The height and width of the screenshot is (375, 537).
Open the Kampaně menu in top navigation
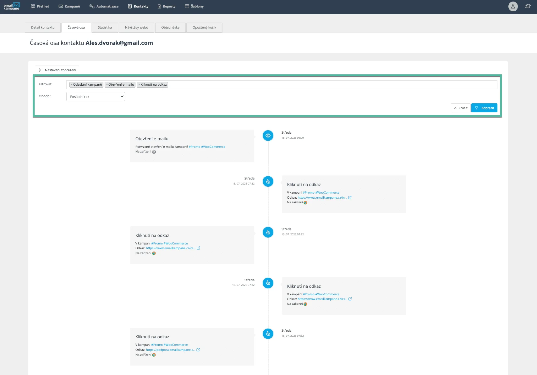[69, 6]
